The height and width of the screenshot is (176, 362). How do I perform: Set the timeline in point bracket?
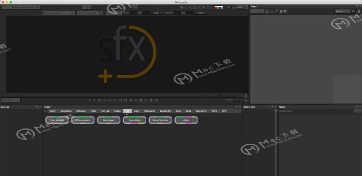pyautogui.click(x=90, y=100)
